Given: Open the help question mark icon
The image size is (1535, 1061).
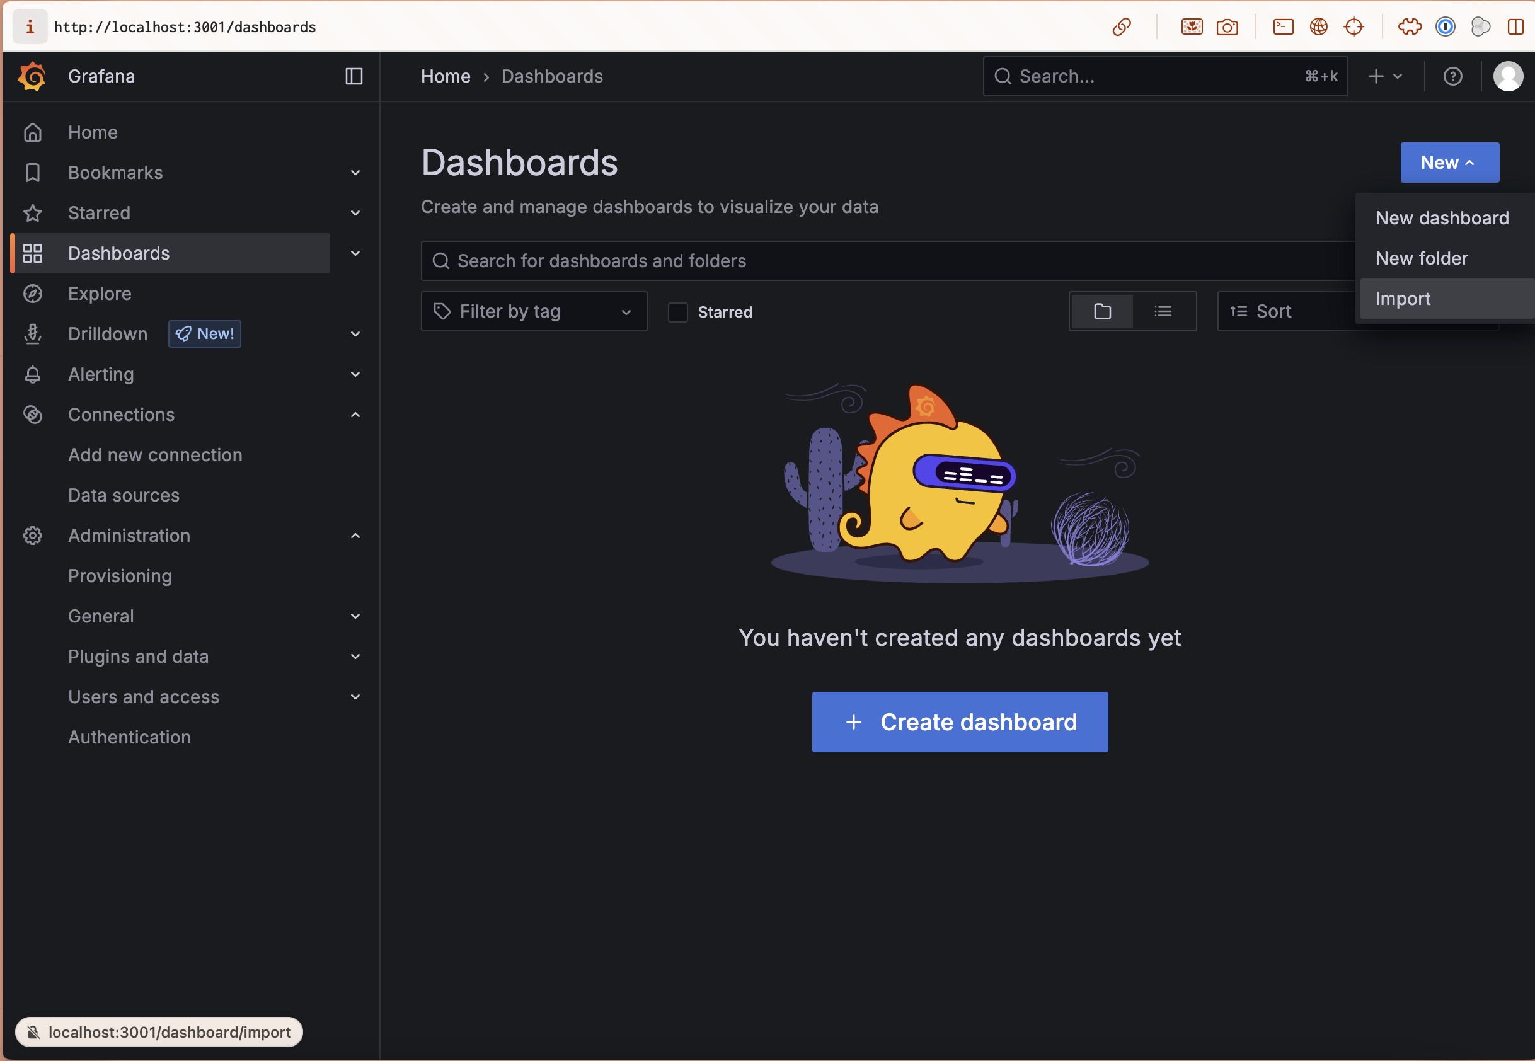Looking at the screenshot, I should [x=1452, y=76].
